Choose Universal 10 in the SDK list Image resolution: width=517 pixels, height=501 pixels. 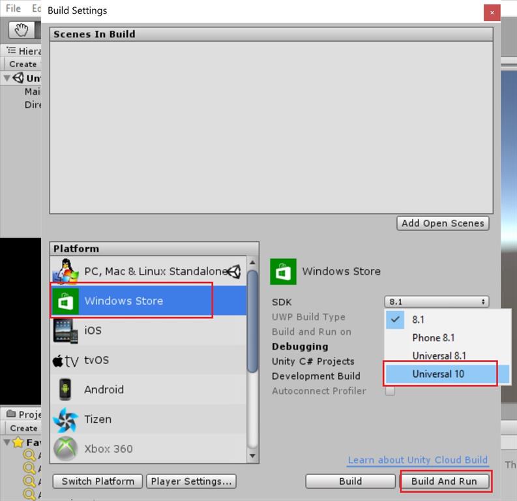(x=447, y=374)
